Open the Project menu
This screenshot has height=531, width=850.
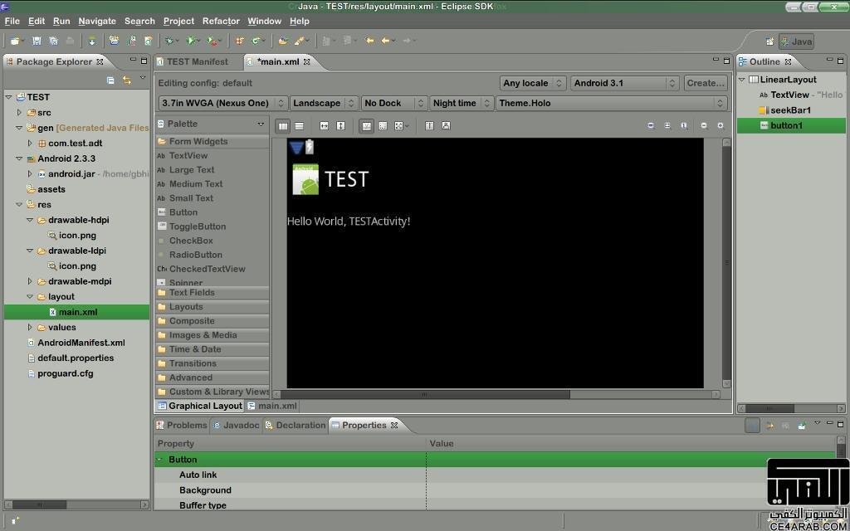[179, 21]
